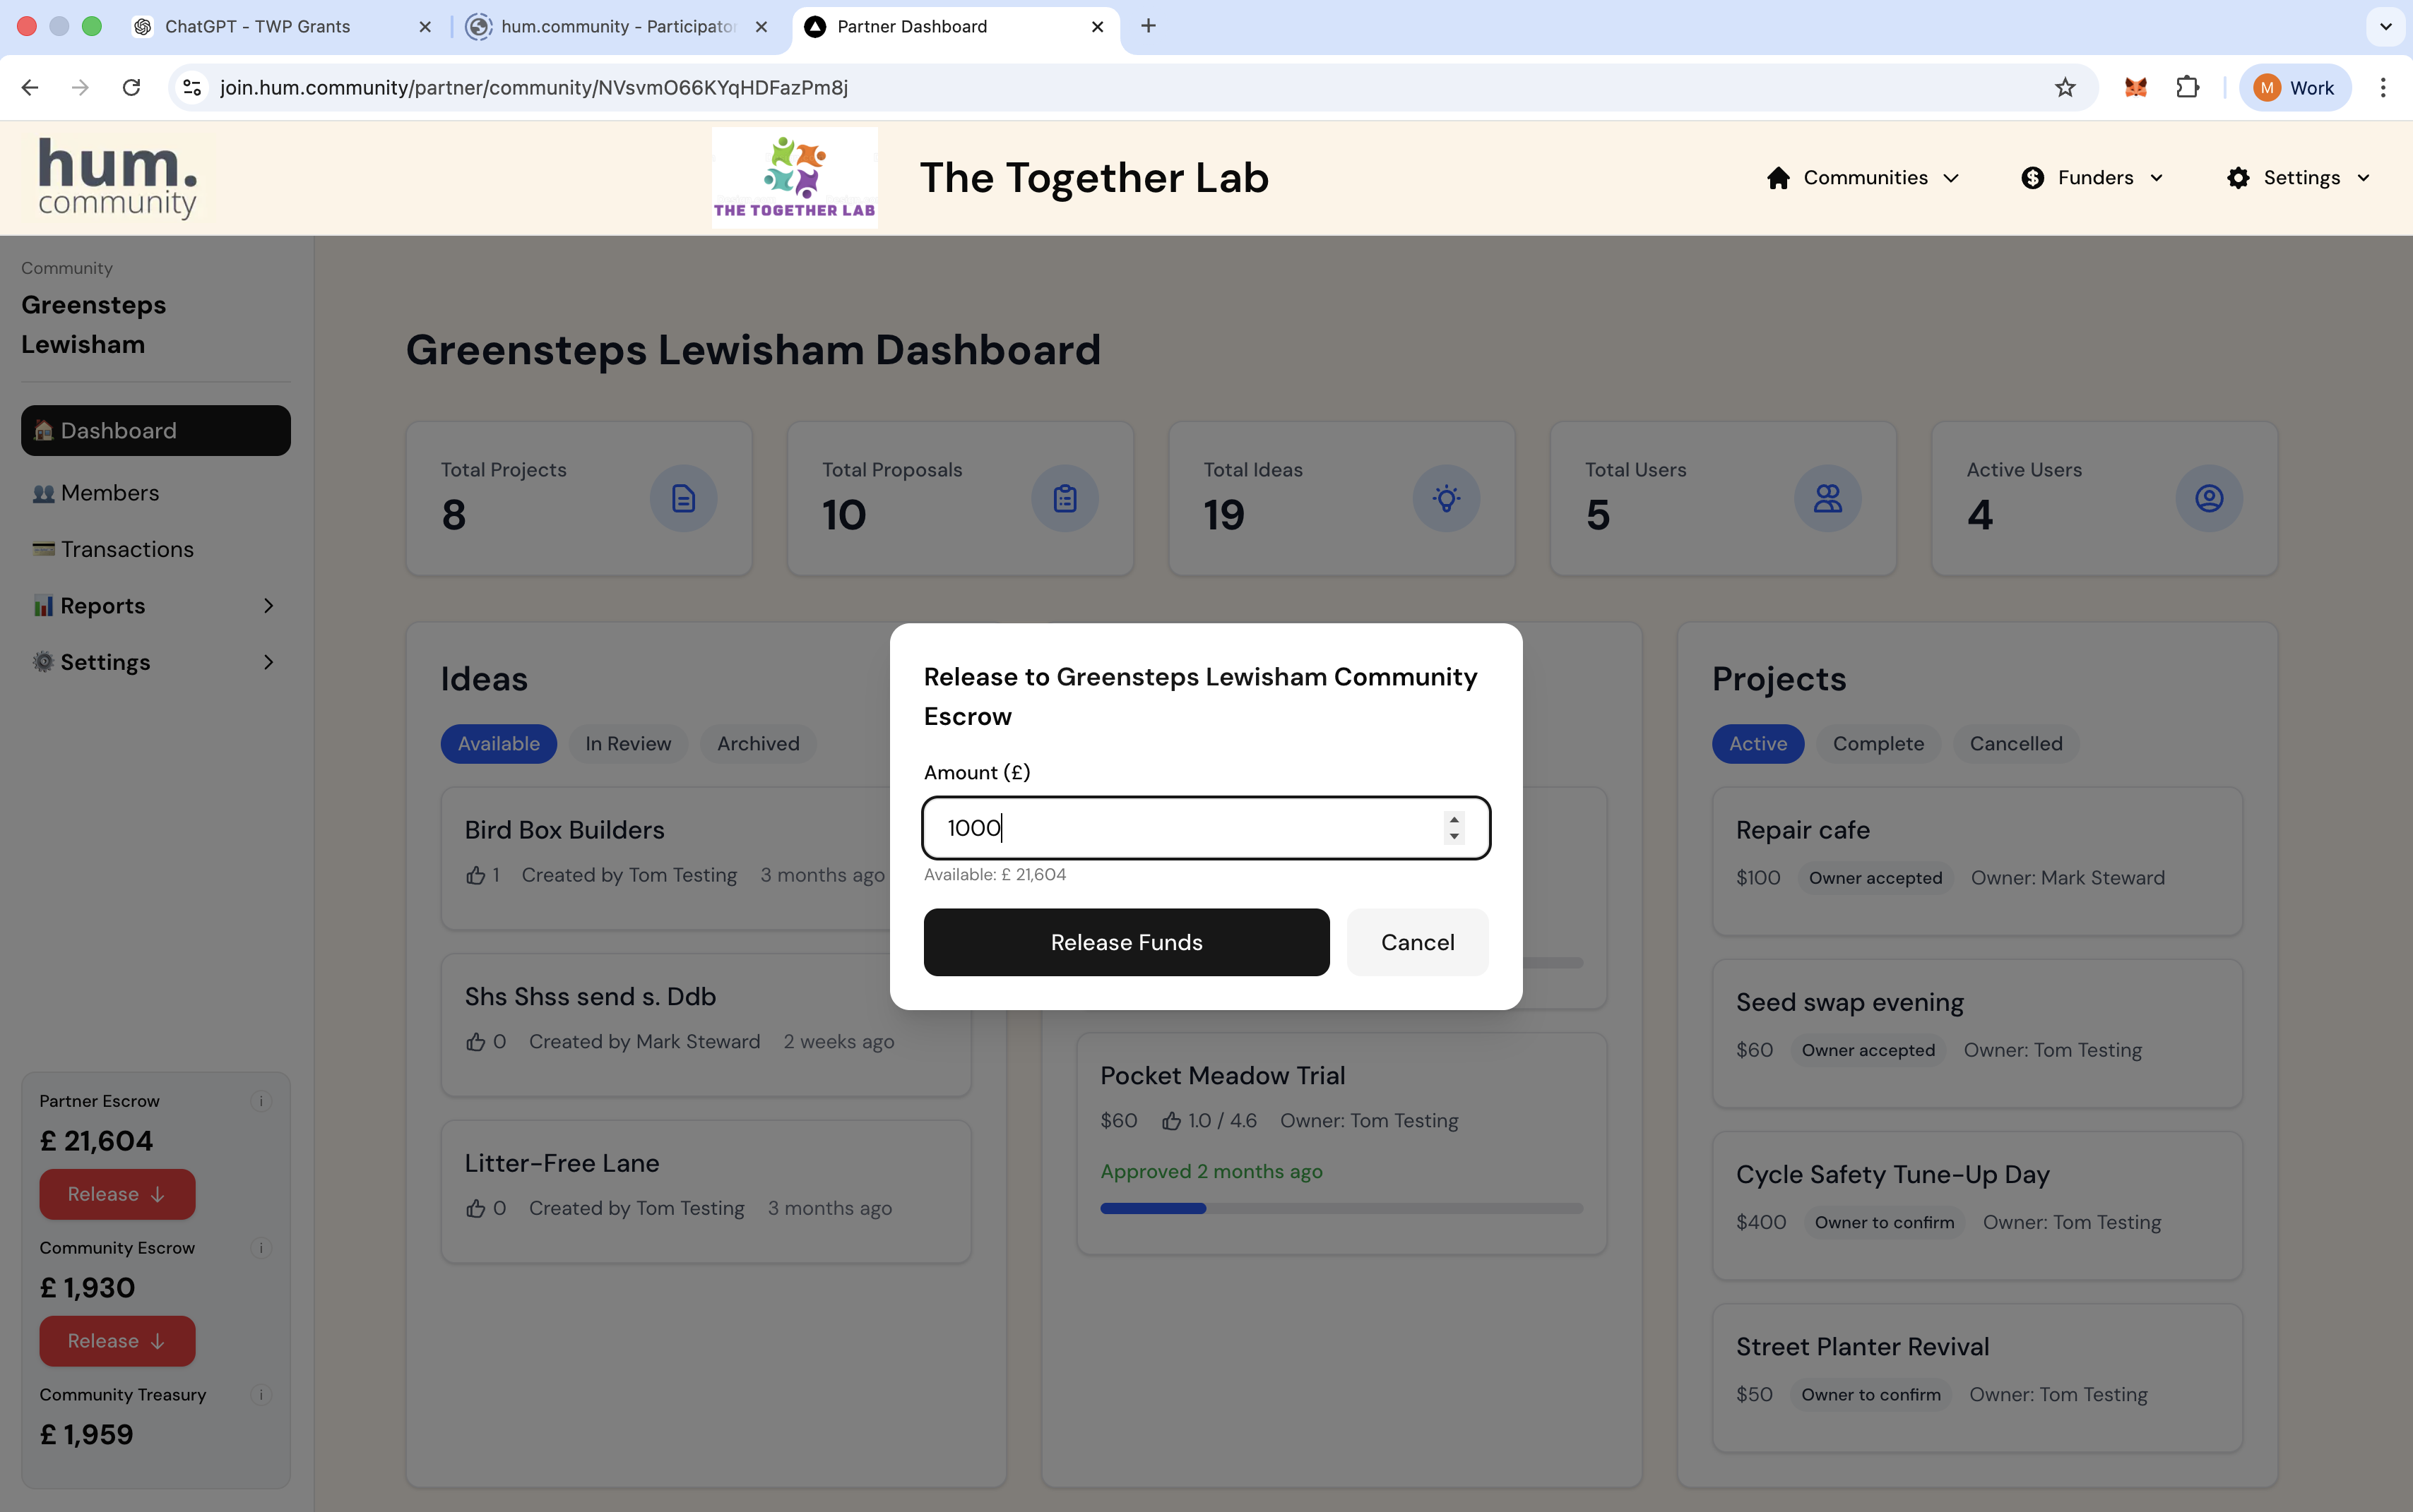Expand the Communities menu
The height and width of the screenshot is (1512, 2413).
coord(1863,177)
